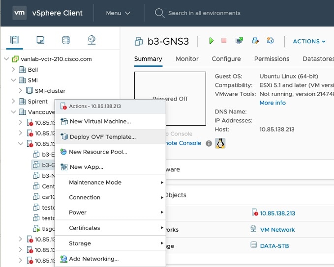Switch to the Summary tab
334x267 pixels.
pos(148,59)
